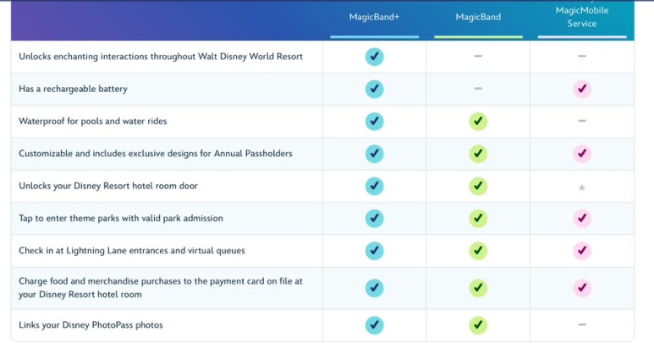654x348 pixels.
Task: Click text 'Customizable and includes exclusive designs for Annual Passholders'
Action: [156, 154]
